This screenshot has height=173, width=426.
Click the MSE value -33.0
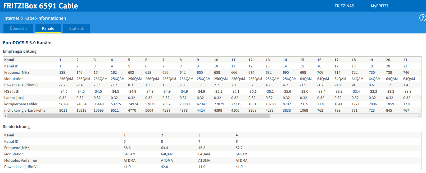(304, 91)
